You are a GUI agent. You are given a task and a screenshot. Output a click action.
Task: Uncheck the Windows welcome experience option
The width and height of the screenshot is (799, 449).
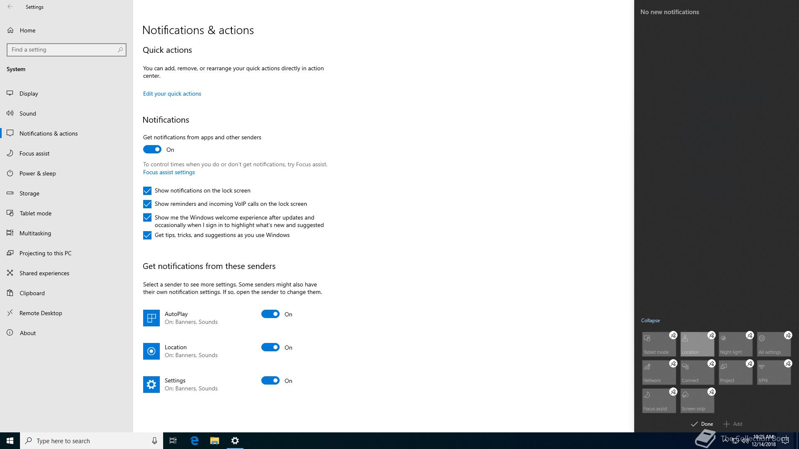tap(147, 217)
